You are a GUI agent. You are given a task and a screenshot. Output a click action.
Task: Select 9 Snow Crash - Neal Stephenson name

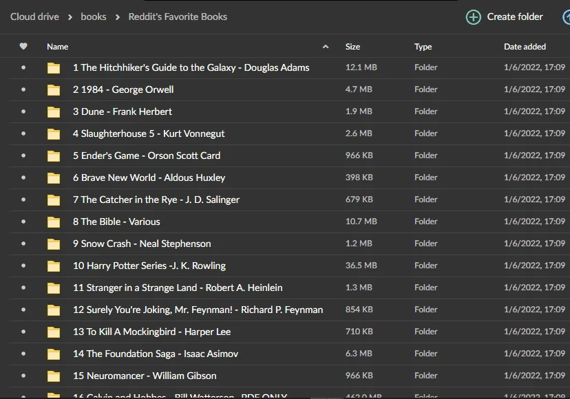pyautogui.click(x=142, y=244)
